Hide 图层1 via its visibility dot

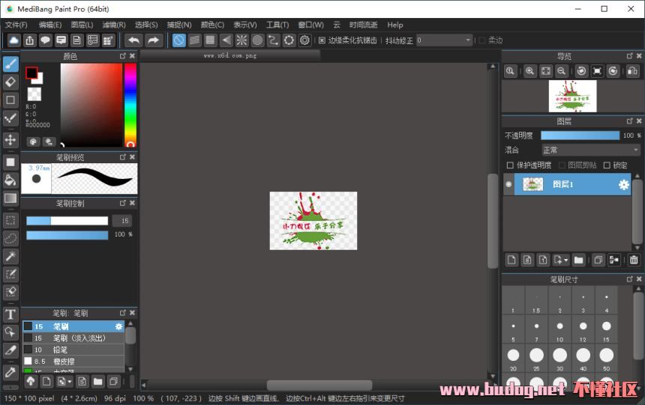point(508,184)
